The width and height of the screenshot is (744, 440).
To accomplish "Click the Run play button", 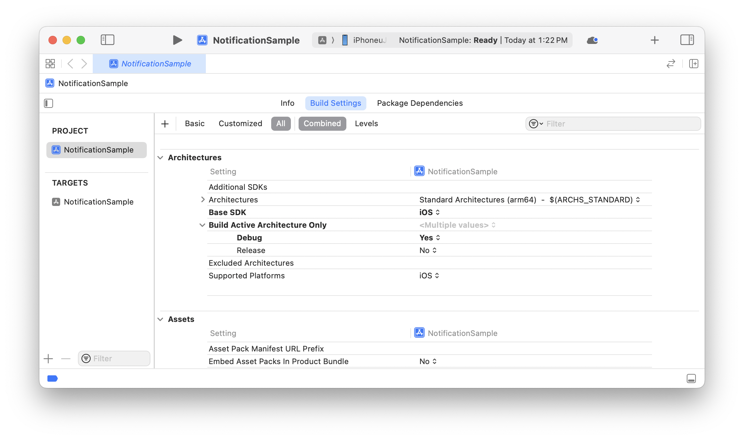I will point(177,40).
